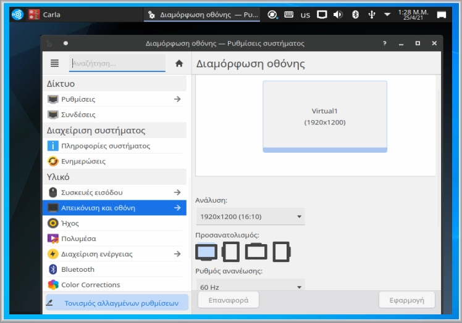Click the Συνδέσεις network icon
Image resolution: width=462 pixels, height=323 pixels.
[52, 115]
